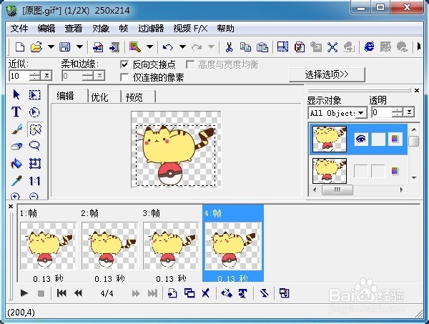Toggle visibility box for second object

tap(361, 171)
